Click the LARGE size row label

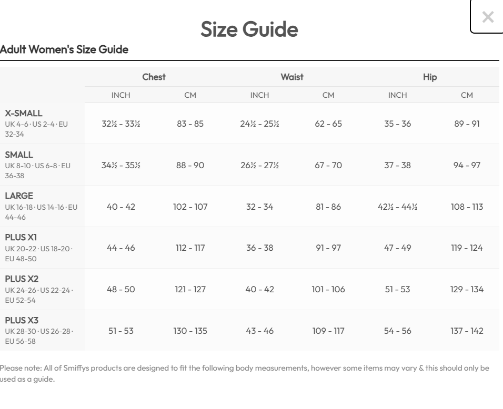(x=19, y=196)
